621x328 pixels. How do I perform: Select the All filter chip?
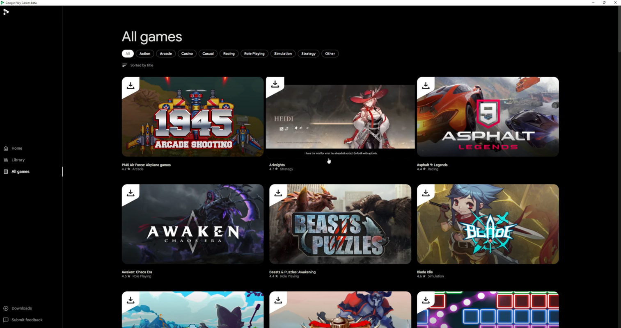click(x=128, y=54)
